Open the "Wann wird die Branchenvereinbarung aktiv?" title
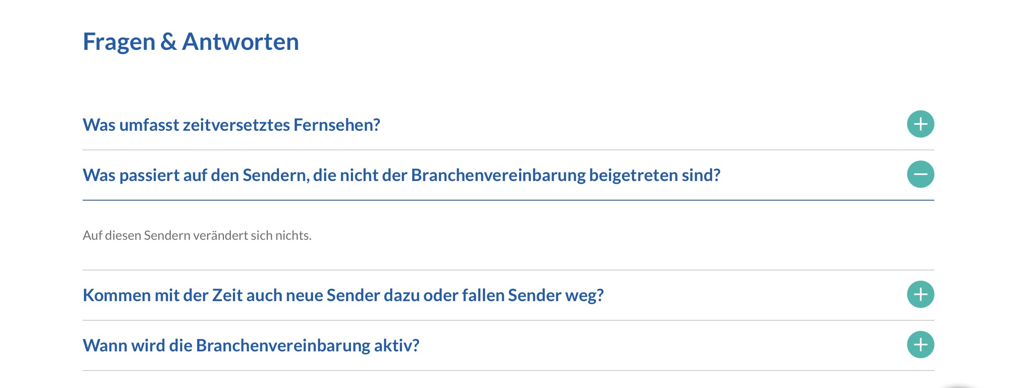Image resolution: width=1017 pixels, height=388 pixels. 251,346
